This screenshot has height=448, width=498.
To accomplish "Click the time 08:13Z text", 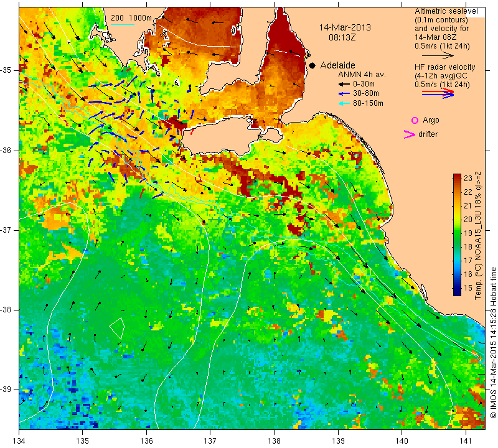I will tap(342, 37).
